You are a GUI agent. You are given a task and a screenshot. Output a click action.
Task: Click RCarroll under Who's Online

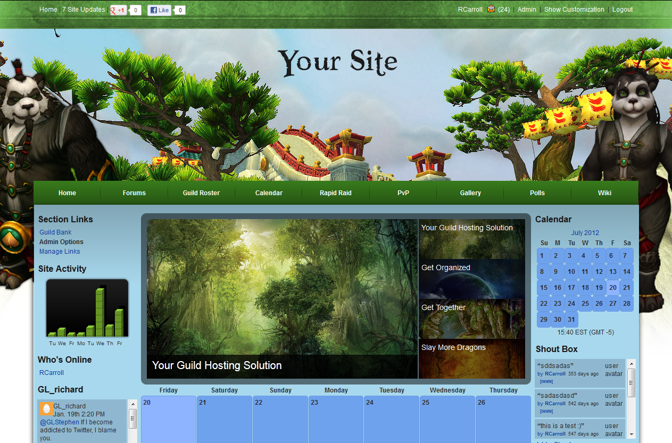52,373
